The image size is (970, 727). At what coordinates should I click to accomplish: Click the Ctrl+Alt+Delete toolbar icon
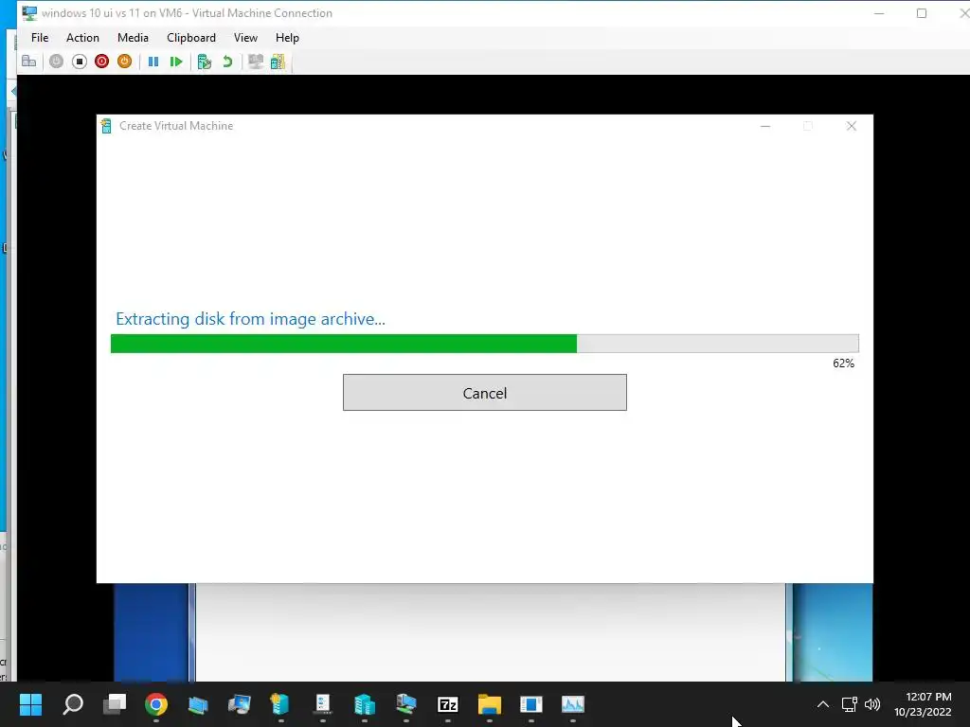(28, 62)
